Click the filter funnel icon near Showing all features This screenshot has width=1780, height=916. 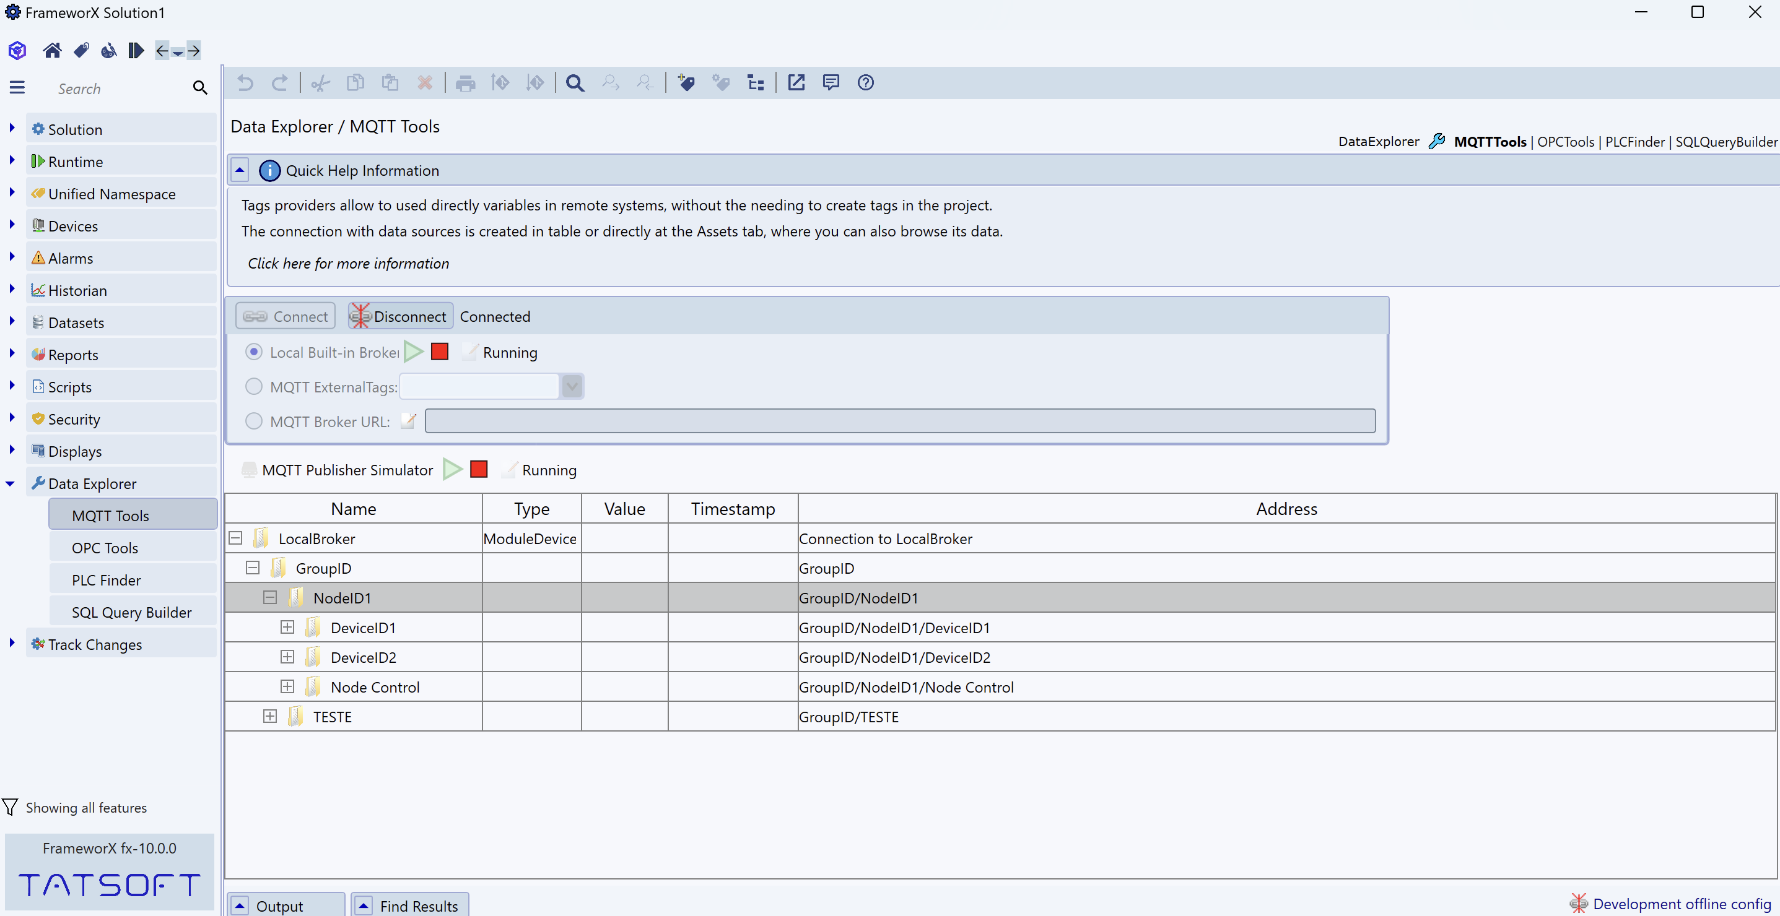(10, 807)
